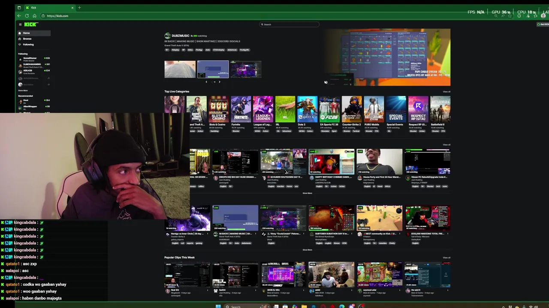Open options for SUBTOBER SUBATHON stream
The height and width of the screenshot is (308, 549).
pyautogui.click(x=352, y=234)
